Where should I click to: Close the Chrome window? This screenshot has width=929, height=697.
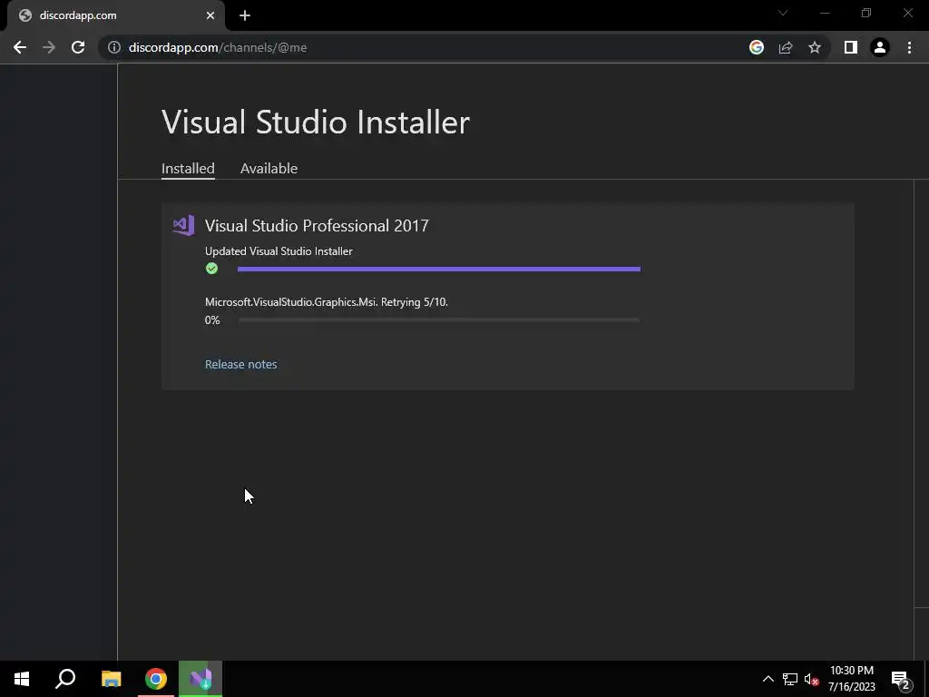[907, 13]
